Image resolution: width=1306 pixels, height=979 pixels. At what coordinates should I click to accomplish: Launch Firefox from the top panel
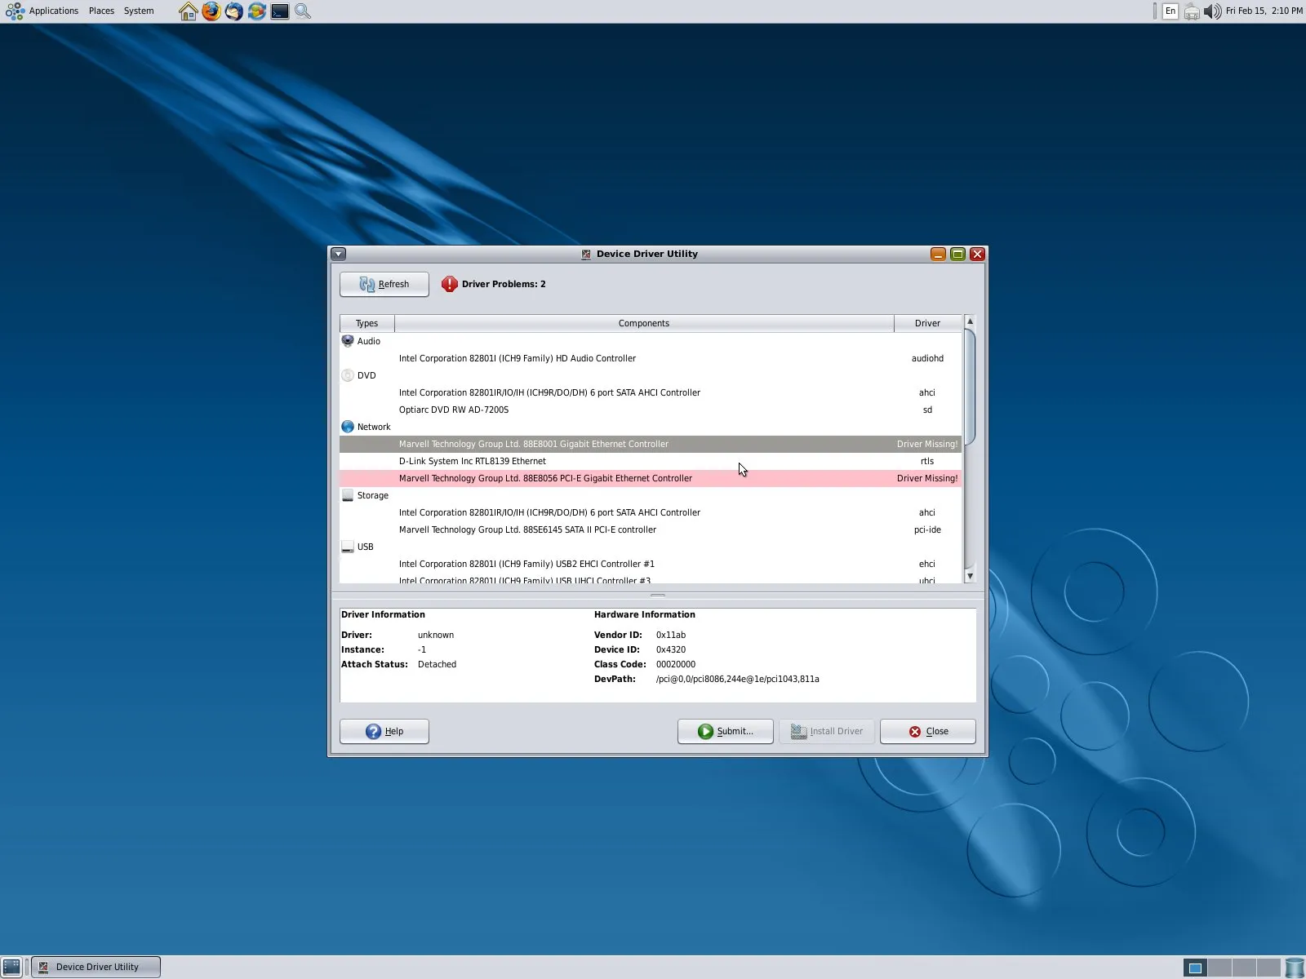(211, 11)
